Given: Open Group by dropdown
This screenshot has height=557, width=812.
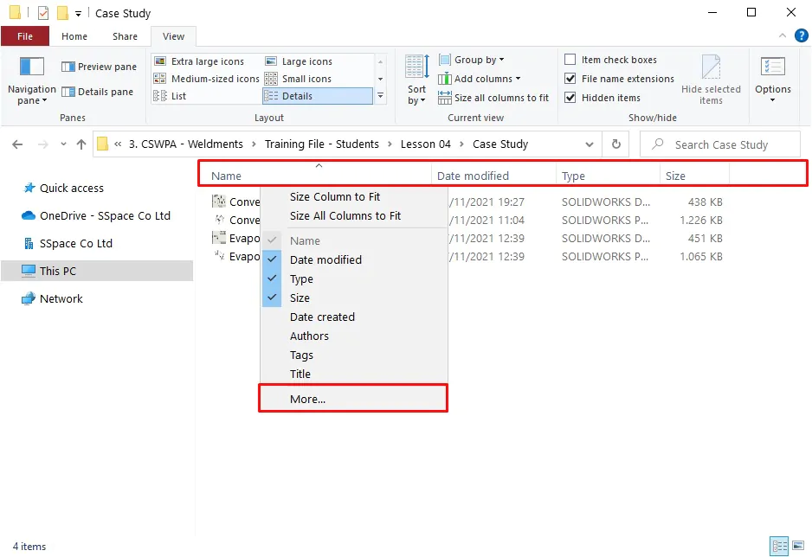Looking at the screenshot, I should [x=471, y=60].
